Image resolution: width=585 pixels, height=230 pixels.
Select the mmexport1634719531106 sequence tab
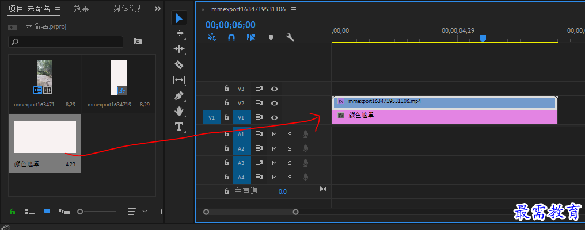coord(248,9)
